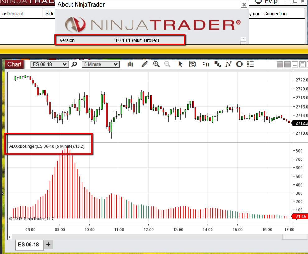
Task: Minimize the chart window
Action: click(295, 64)
